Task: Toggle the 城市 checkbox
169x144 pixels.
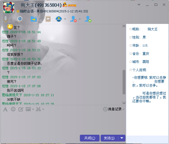Action: (130, 62)
